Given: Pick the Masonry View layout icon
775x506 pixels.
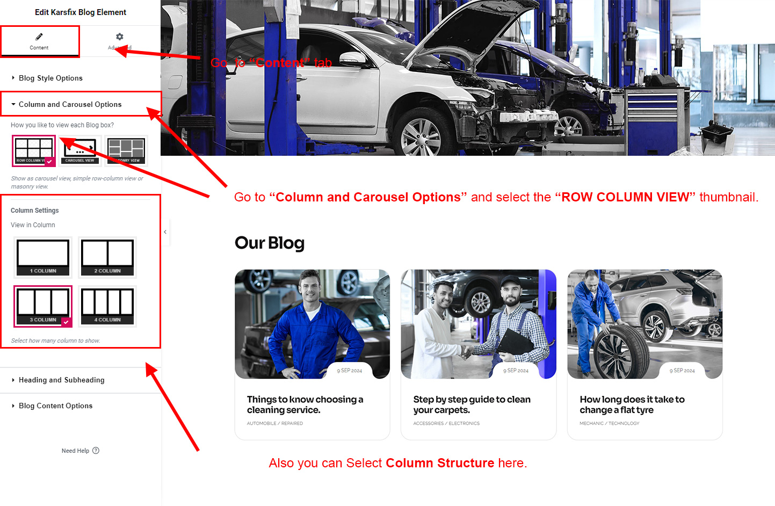Looking at the screenshot, I should (x=126, y=151).
